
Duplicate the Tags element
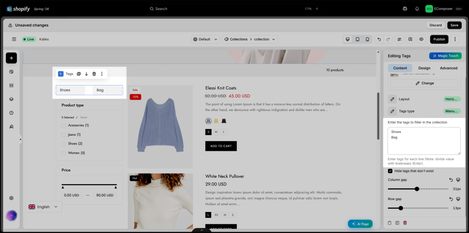tap(79, 74)
